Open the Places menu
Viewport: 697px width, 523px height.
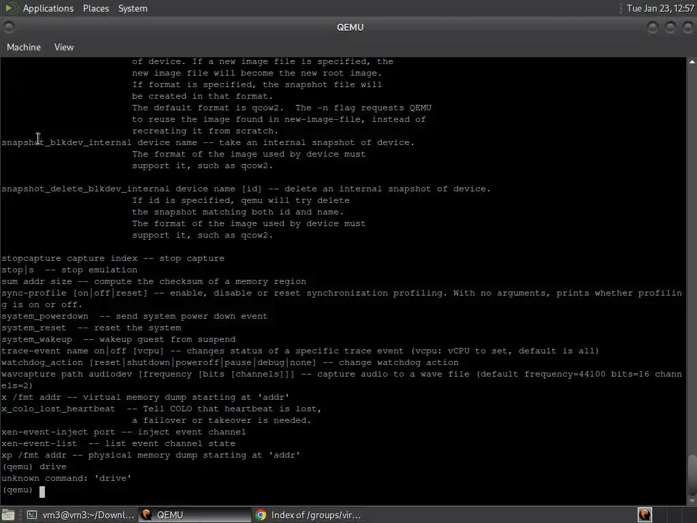(x=95, y=8)
